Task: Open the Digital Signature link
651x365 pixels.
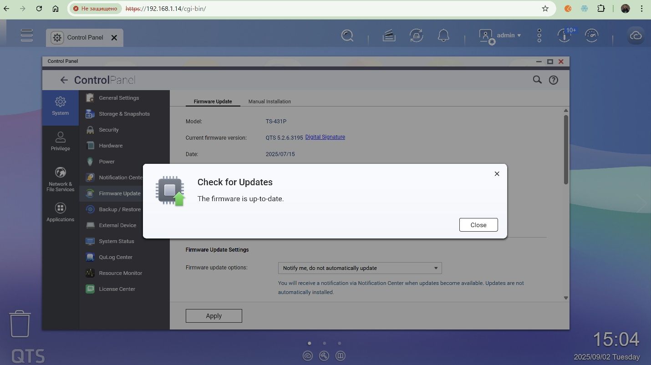Action: tap(325, 137)
